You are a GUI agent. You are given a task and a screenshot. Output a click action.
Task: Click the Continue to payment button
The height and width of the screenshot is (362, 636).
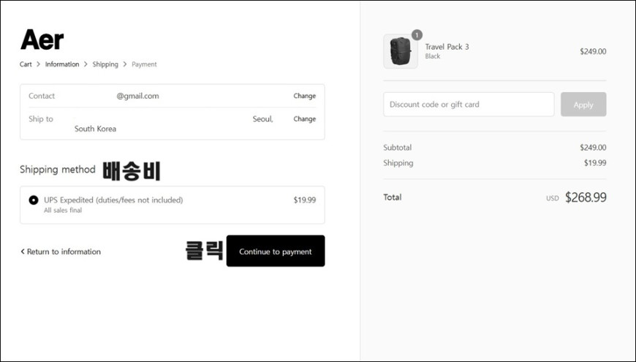[276, 251]
